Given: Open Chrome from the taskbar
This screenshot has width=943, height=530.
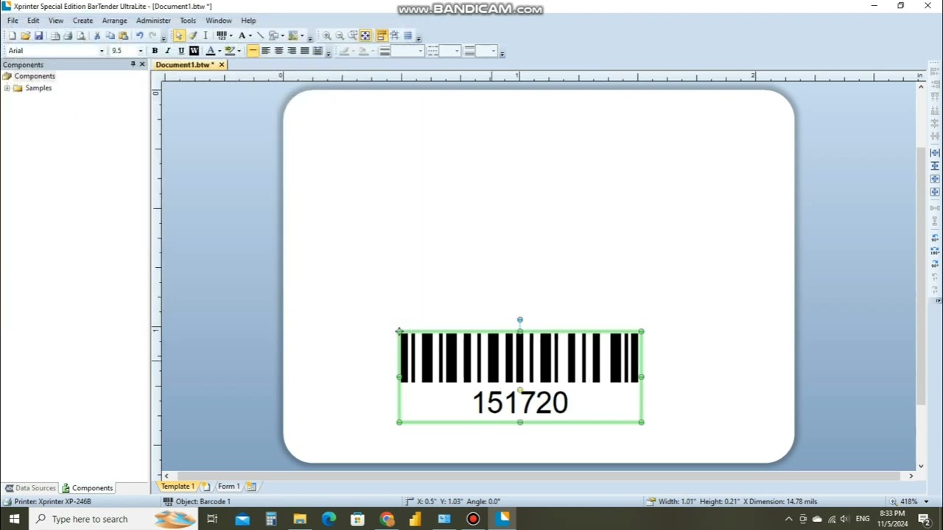Looking at the screenshot, I should coord(387,519).
